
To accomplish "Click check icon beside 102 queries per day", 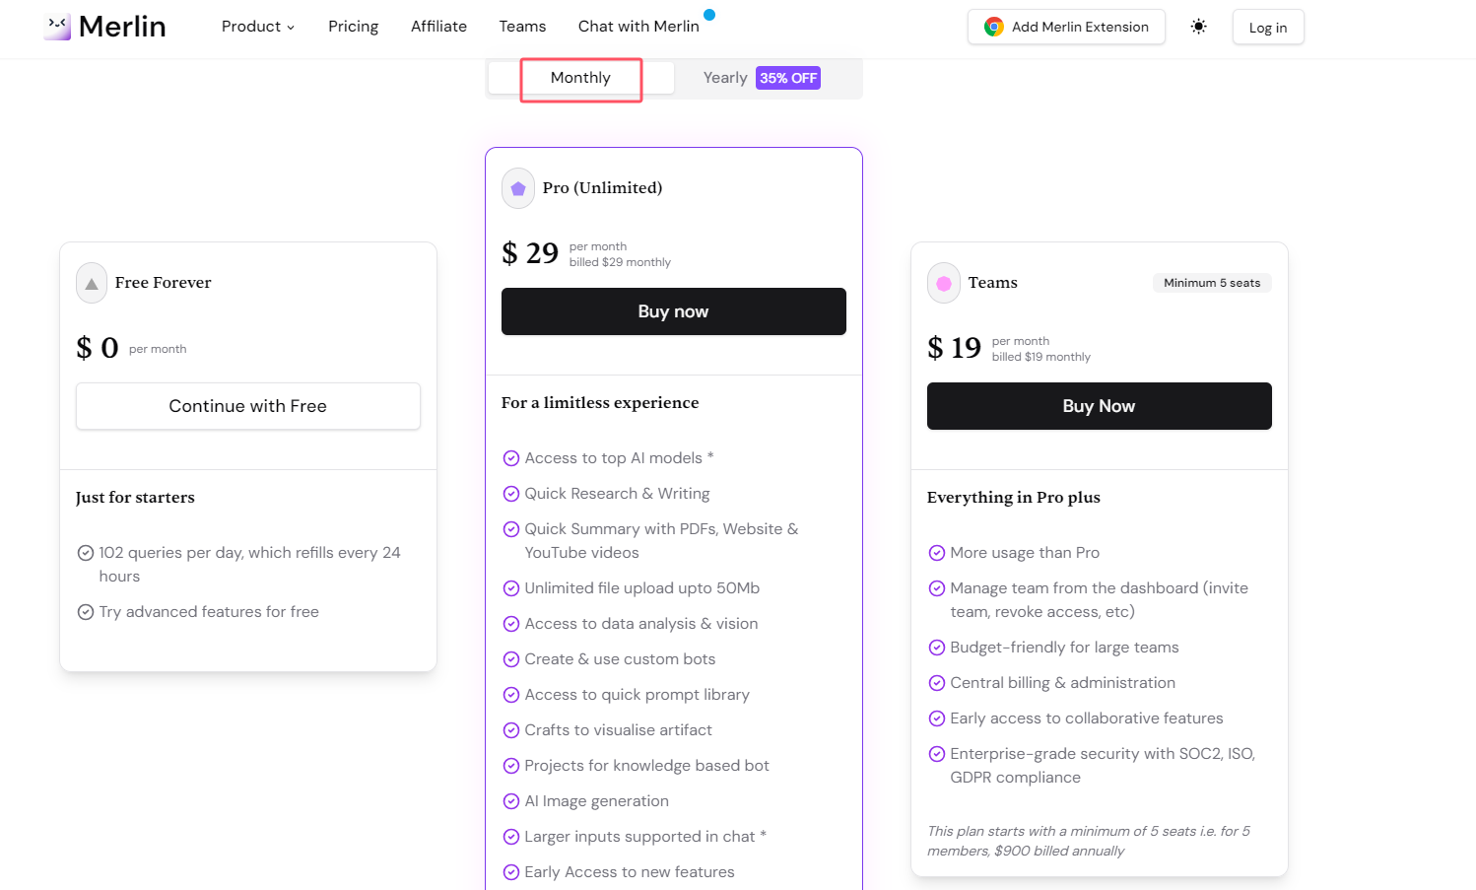I will click(86, 553).
